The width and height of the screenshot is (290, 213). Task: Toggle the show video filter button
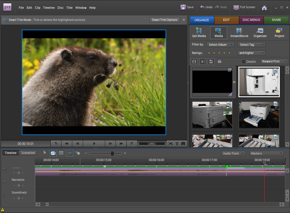point(194,61)
